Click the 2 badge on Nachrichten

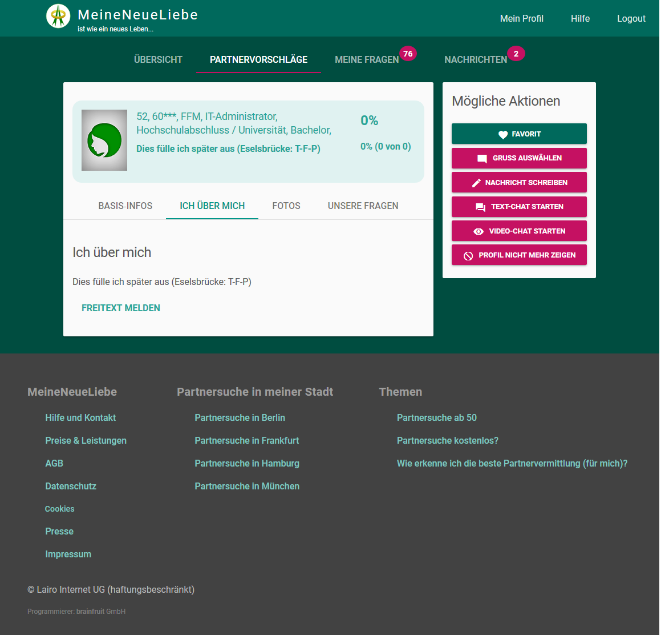tap(516, 54)
